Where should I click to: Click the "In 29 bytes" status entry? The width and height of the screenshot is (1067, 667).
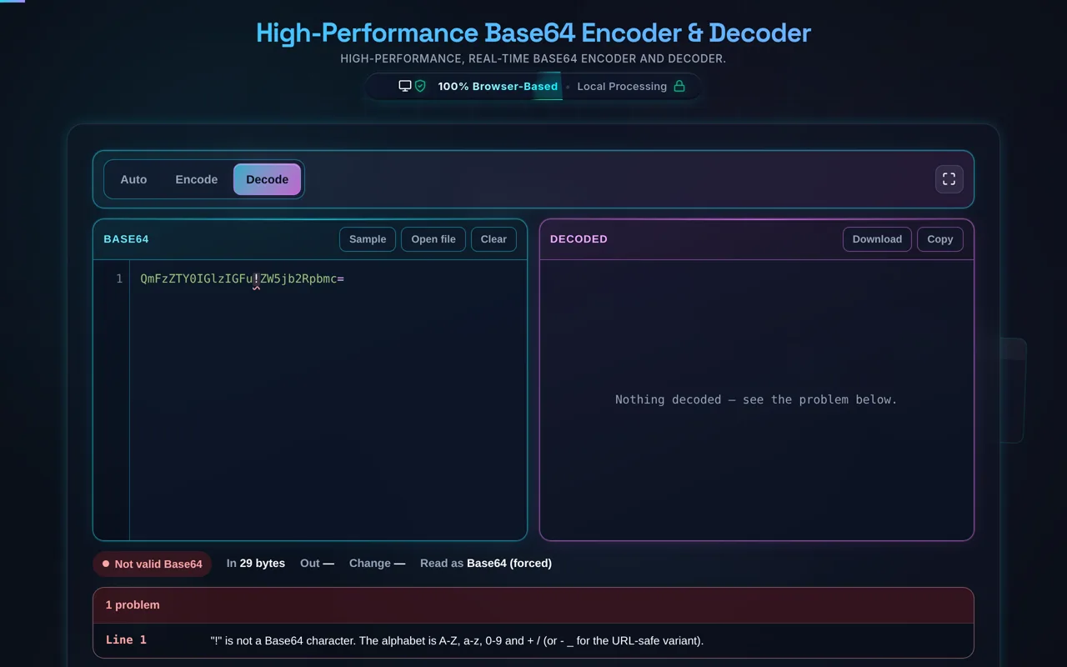(256, 564)
